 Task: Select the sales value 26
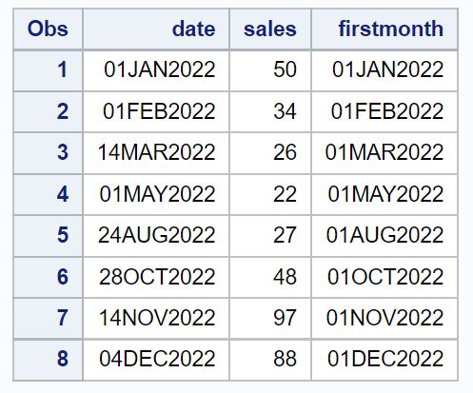(x=270, y=153)
